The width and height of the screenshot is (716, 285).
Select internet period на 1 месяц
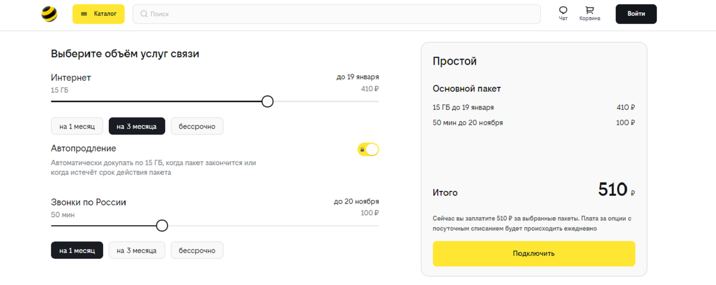(x=77, y=126)
